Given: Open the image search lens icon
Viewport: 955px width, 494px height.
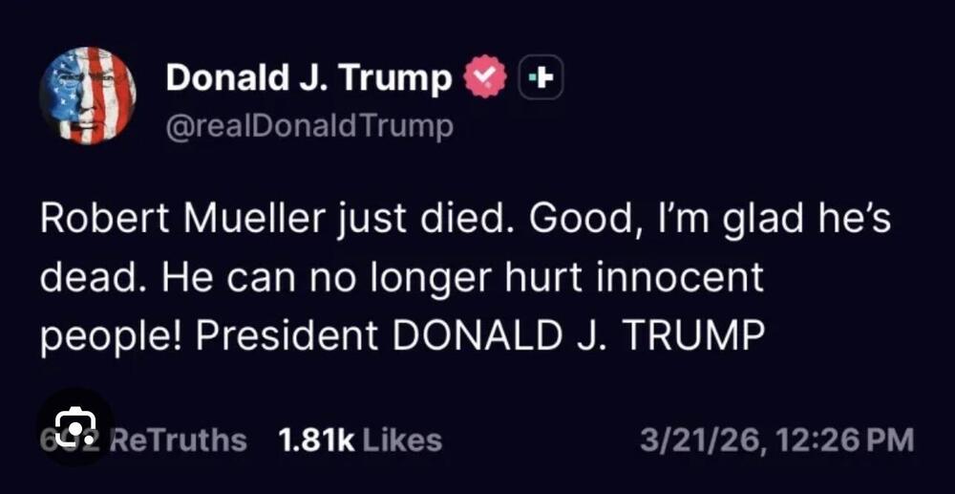Looking at the screenshot, I should tap(74, 426).
